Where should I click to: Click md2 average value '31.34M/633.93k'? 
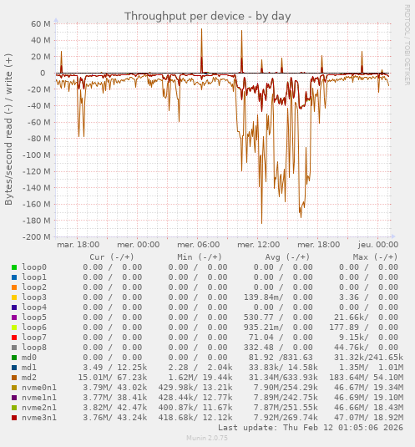[x=283, y=378]
